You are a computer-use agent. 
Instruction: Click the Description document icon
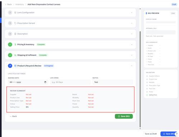(x=15, y=34)
